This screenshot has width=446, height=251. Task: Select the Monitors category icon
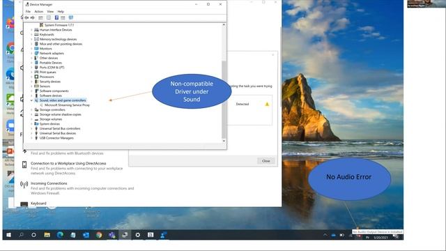(36, 49)
